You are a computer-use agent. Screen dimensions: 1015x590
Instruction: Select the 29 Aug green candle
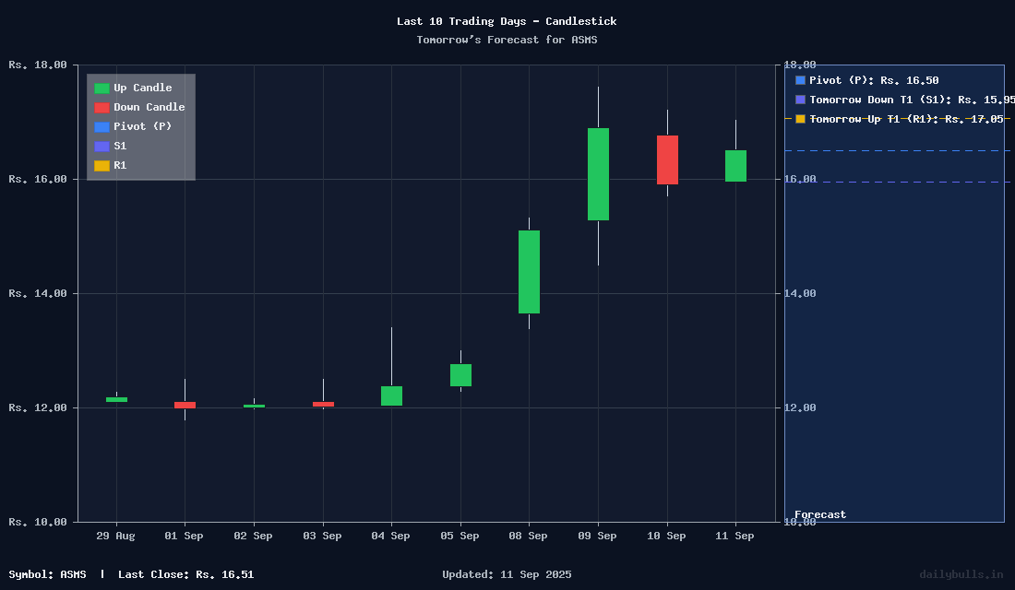coord(116,400)
